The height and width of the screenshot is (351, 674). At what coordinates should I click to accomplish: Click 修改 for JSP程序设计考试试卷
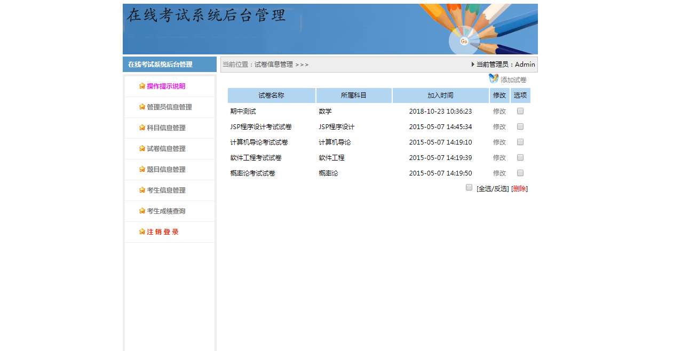(499, 127)
